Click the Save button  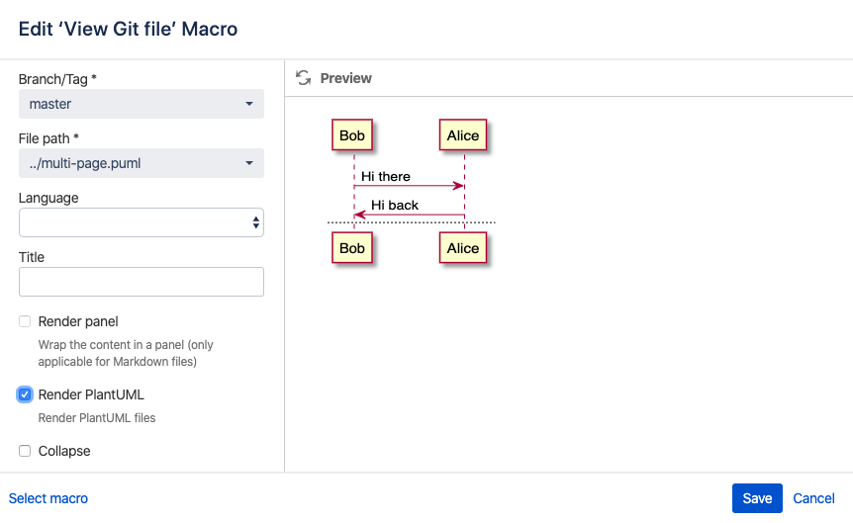pyautogui.click(x=757, y=498)
